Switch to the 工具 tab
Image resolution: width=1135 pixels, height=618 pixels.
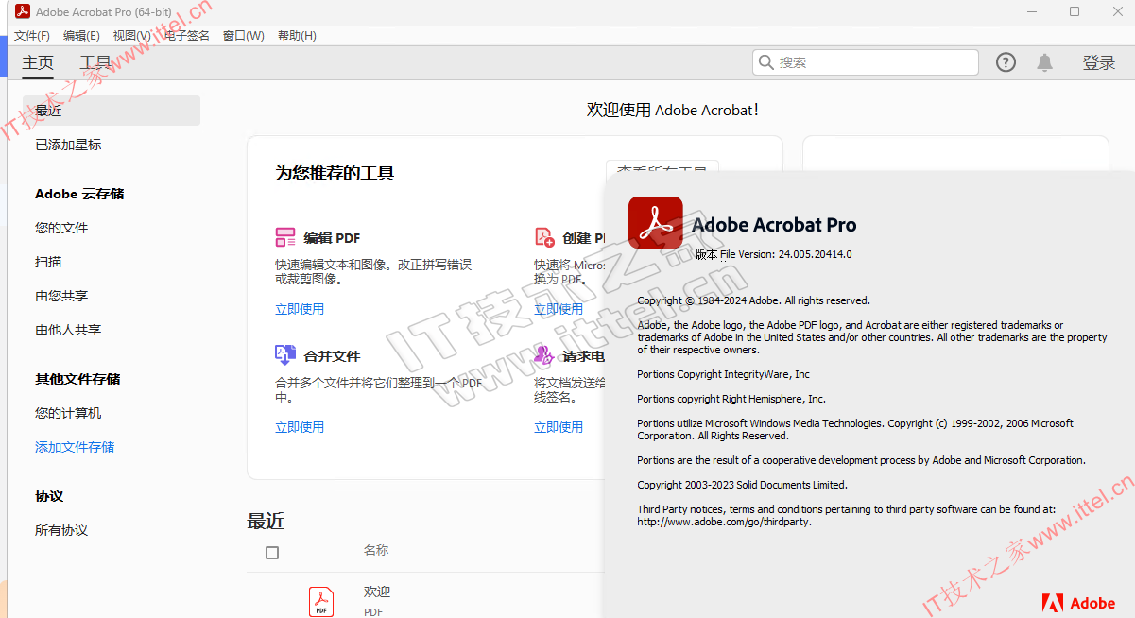pos(95,63)
